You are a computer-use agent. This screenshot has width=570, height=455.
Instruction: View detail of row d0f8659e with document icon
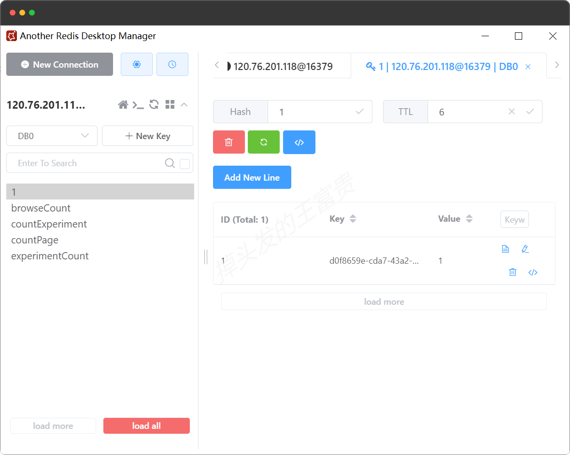pyautogui.click(x=505, y=249)
